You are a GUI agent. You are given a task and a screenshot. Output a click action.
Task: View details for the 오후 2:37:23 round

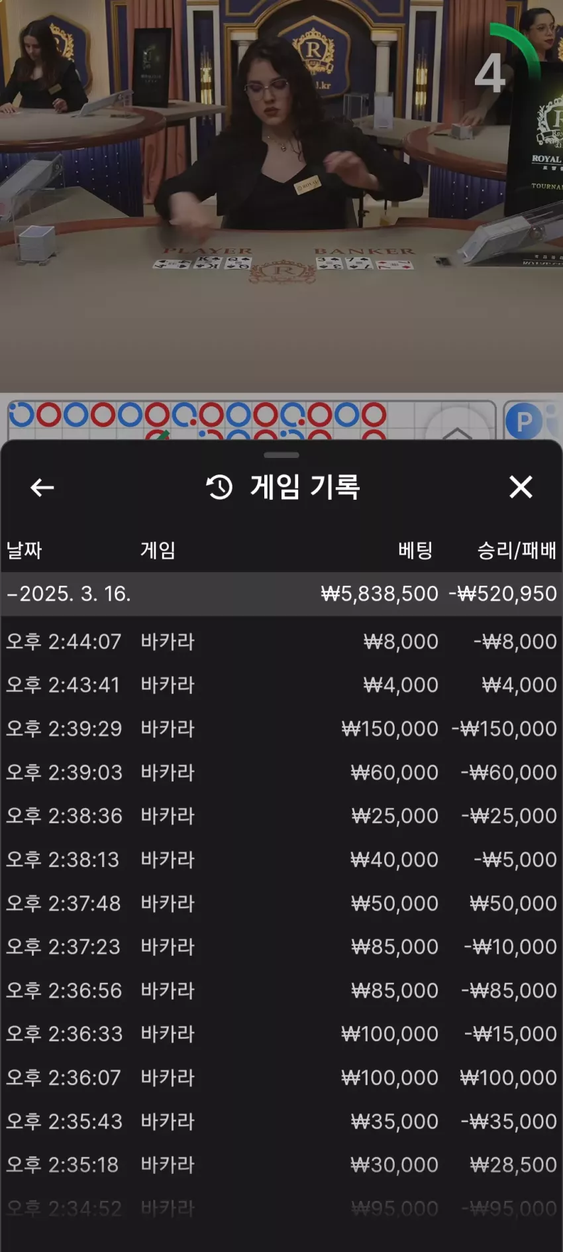click(281, 946)
